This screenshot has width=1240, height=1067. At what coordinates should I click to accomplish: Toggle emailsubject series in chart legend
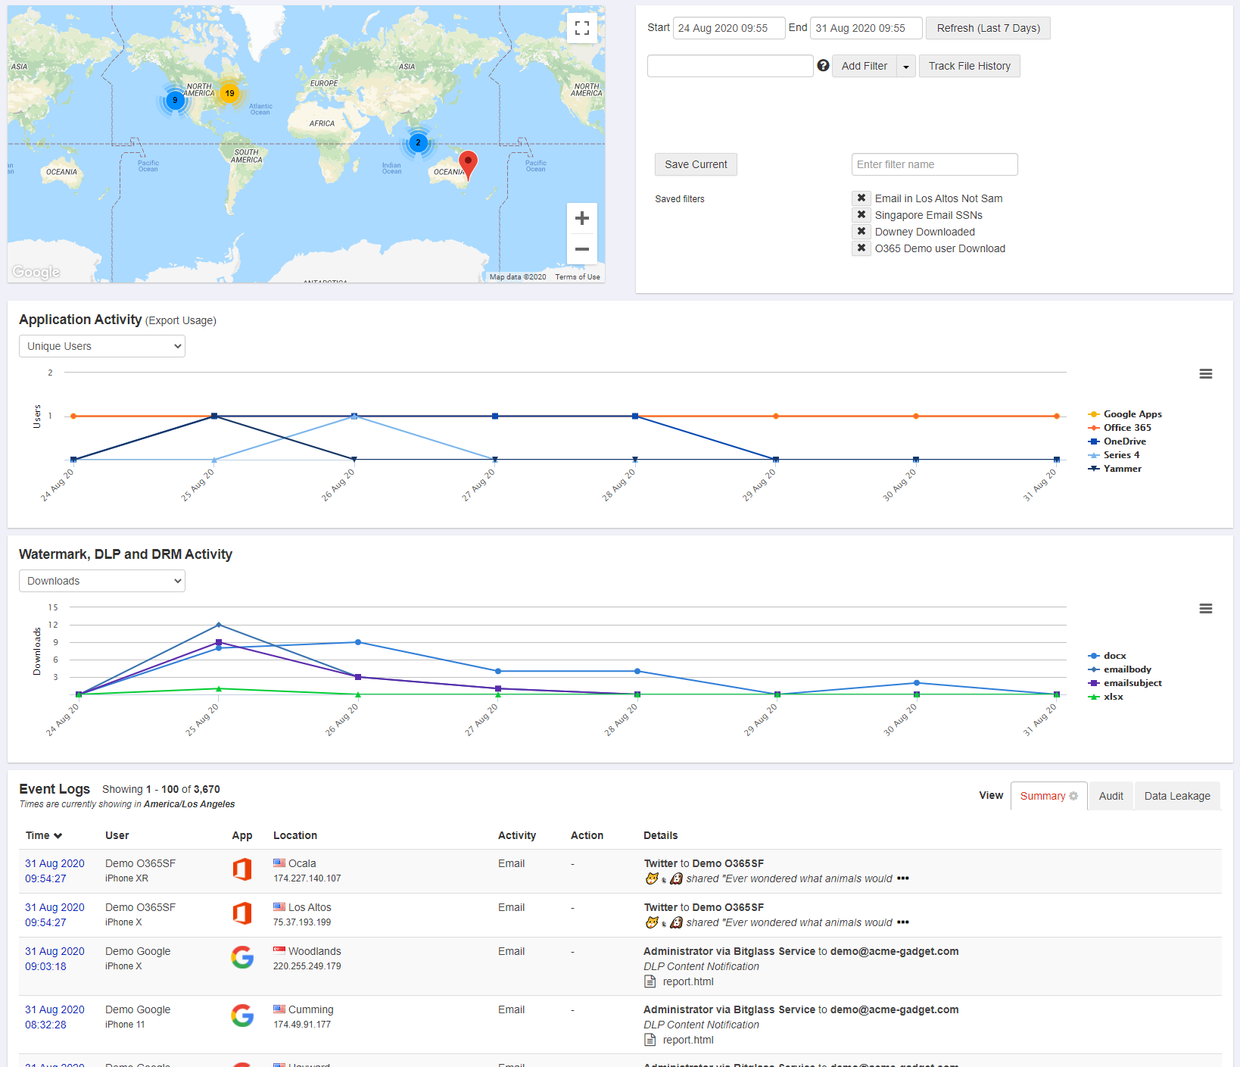pos(1132,683)
